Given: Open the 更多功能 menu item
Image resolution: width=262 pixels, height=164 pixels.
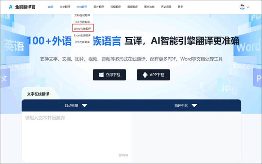Looking at the screenshot, I should click(149, 7).
